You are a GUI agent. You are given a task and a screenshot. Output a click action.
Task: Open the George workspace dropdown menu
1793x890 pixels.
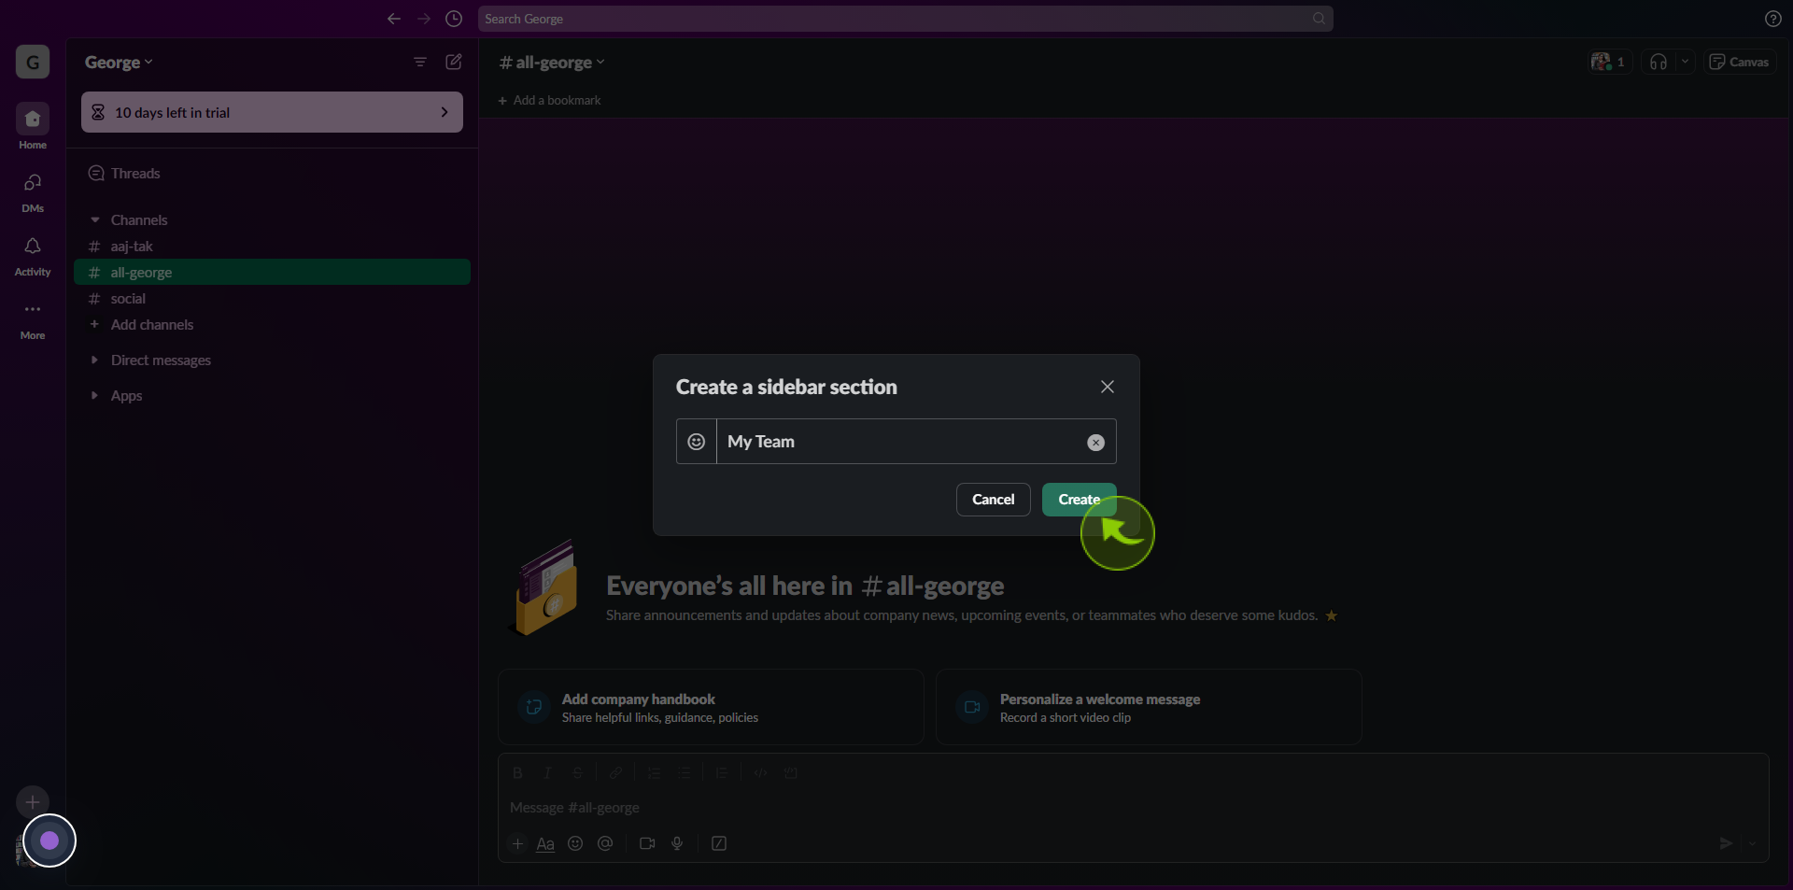click(119, 63)
